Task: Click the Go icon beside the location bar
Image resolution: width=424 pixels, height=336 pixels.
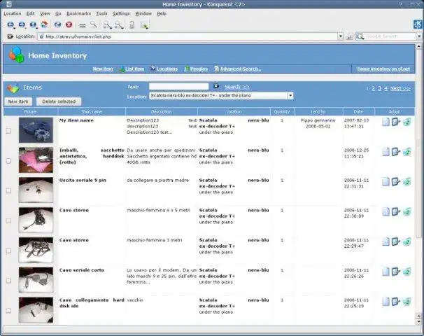Action: pyautogui.click(x=349, y=36)
